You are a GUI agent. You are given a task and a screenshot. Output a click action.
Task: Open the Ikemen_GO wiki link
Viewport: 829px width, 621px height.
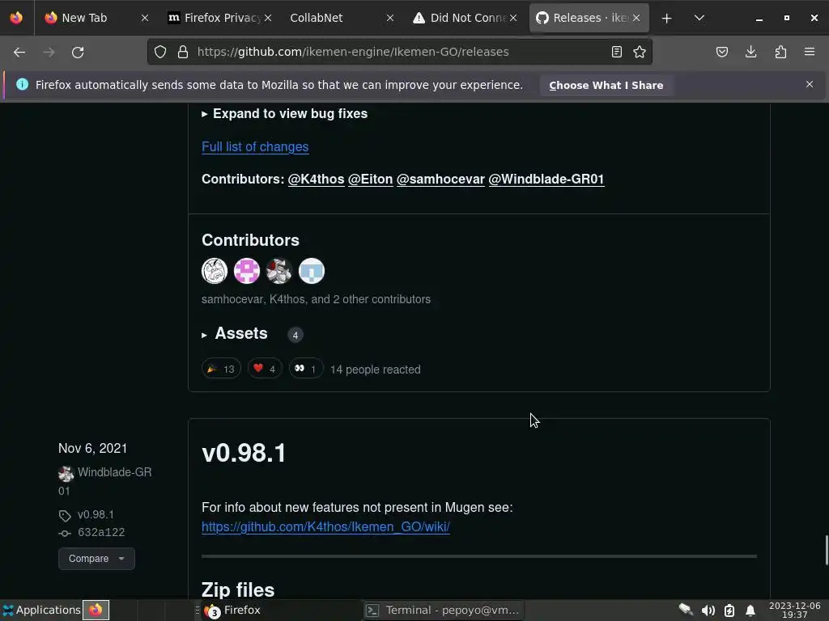325,526
